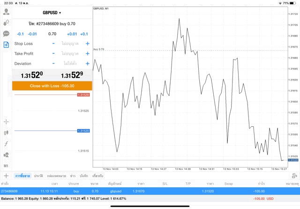Decrease Take Profit with minus button

[53, 53]
